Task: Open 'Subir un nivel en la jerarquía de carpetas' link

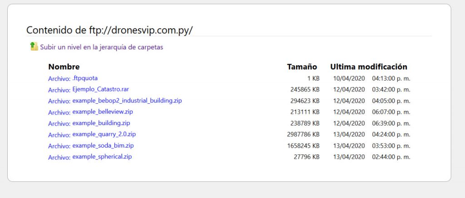Action: click(101, 47)
